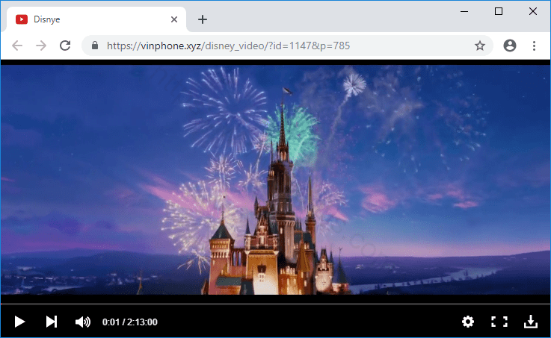
Task: Bookmark this page with star icon
Action: pos(480,46)
